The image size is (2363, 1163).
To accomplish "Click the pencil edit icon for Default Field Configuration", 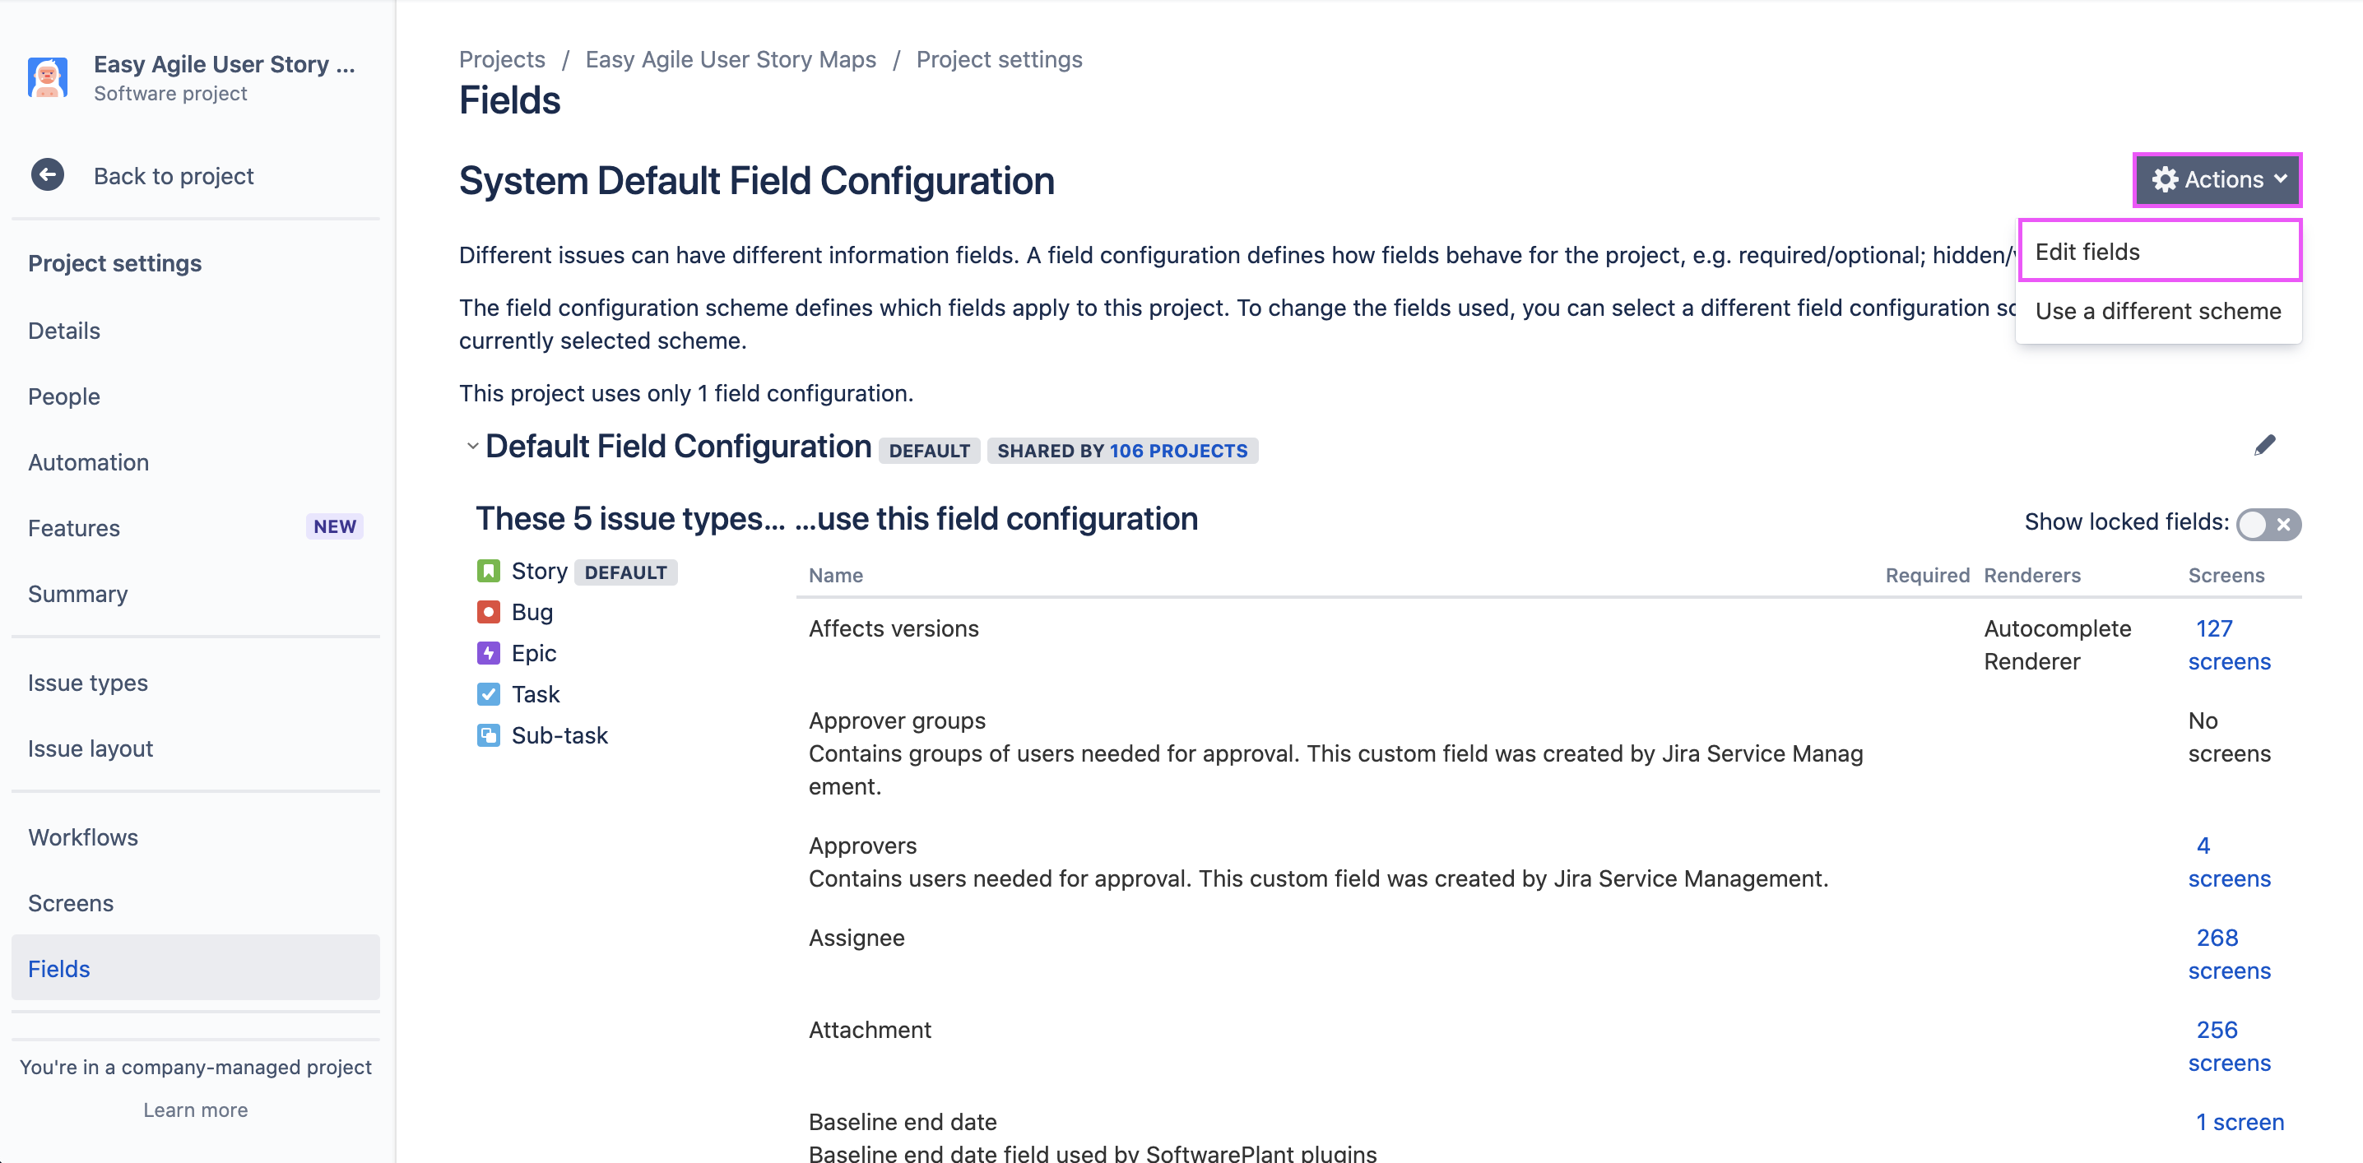I will (x=2264, y=446).
